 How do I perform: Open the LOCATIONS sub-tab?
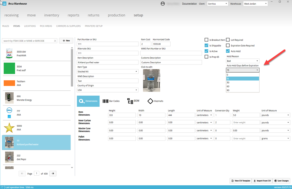click(30, 26)
